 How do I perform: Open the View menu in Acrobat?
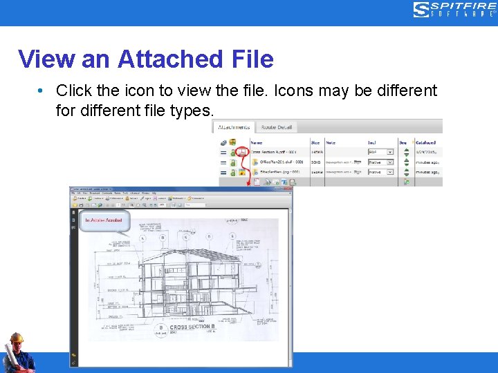coord(85,193)
